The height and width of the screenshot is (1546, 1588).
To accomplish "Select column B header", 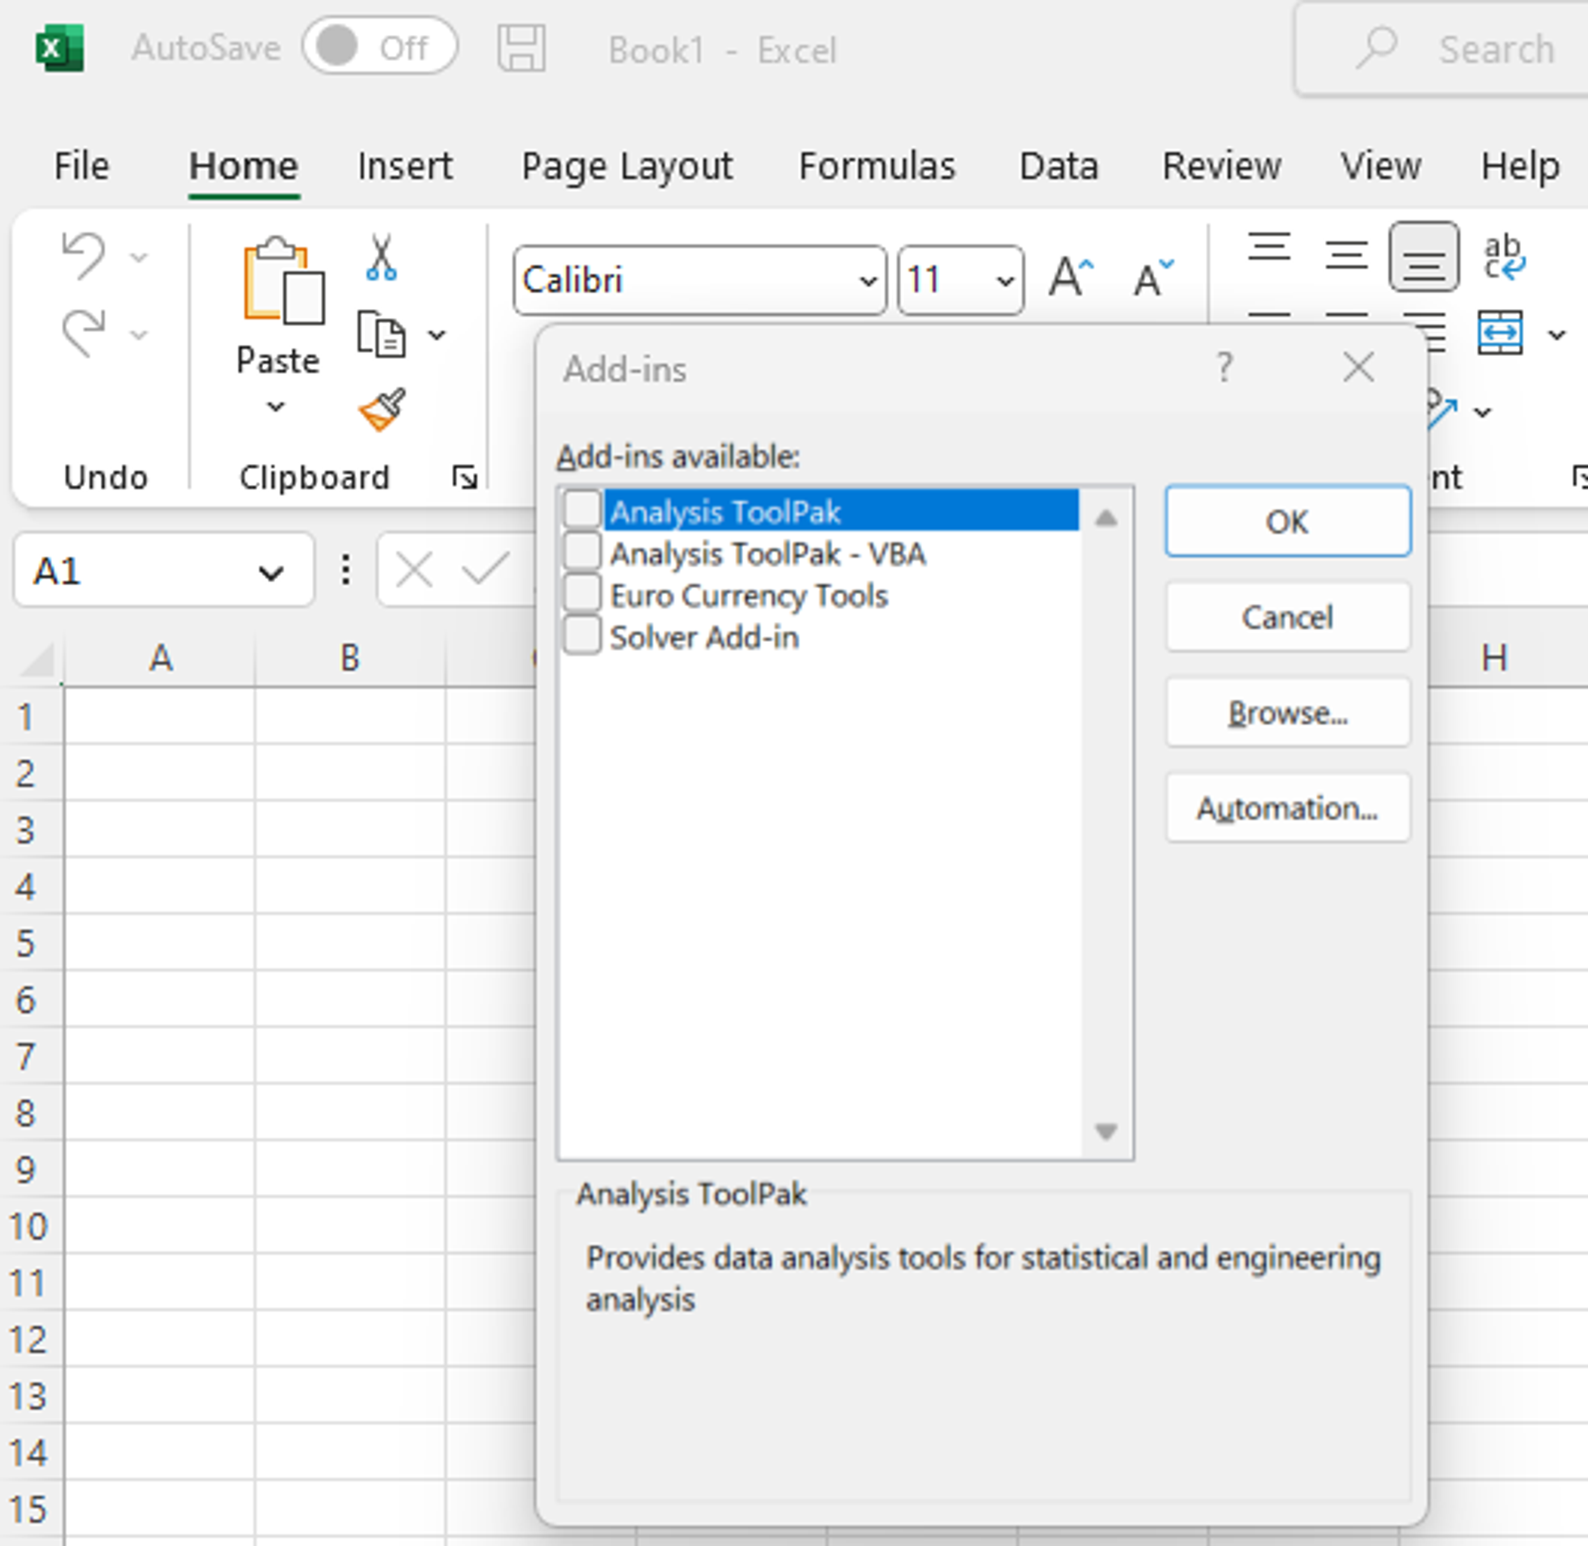I will click(x=350, y=658).
